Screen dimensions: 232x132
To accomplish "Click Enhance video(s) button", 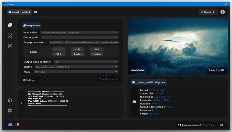I will coord(196,125).
